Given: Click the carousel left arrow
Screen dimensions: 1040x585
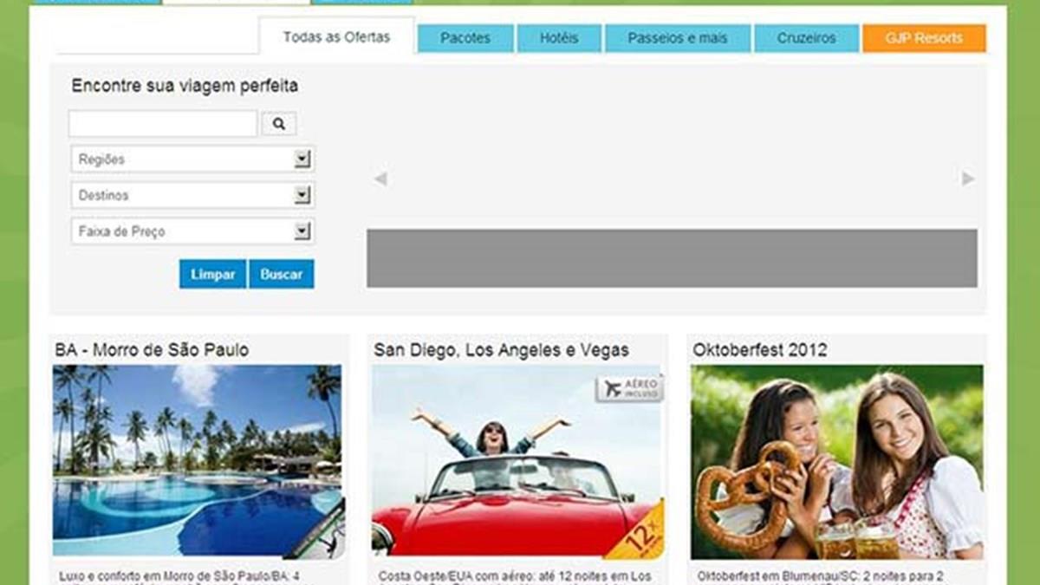Looking at the screenshot, I should [x=380, y=179].
